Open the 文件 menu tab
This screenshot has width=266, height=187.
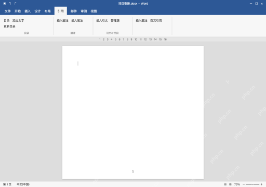pyautogui.click(x=8, y=11)
